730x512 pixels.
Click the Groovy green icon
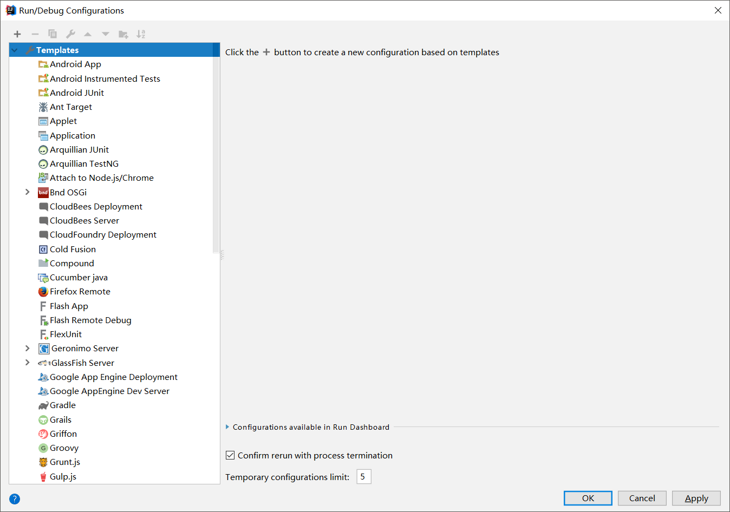pyautogui.click(x=43, y=448)
